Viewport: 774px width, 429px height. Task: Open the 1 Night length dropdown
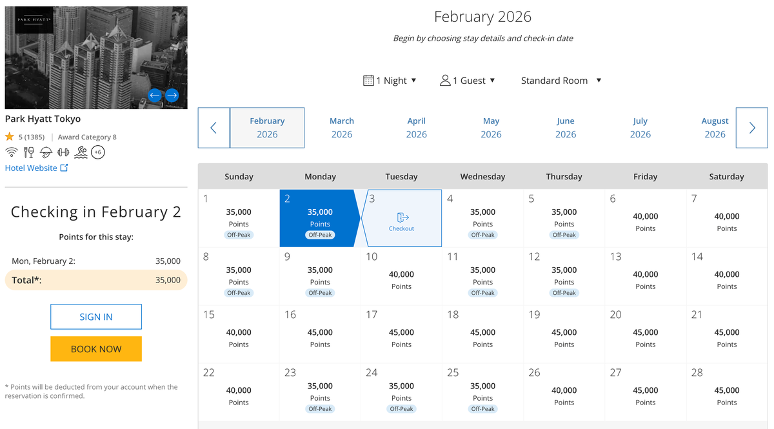point(390,81)
